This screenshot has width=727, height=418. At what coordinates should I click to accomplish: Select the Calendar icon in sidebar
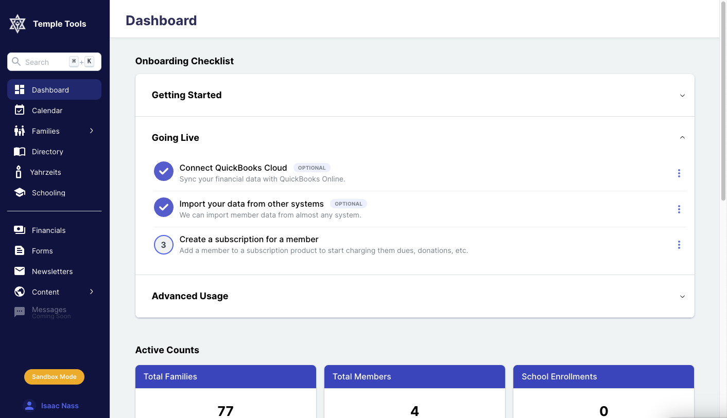20,110
